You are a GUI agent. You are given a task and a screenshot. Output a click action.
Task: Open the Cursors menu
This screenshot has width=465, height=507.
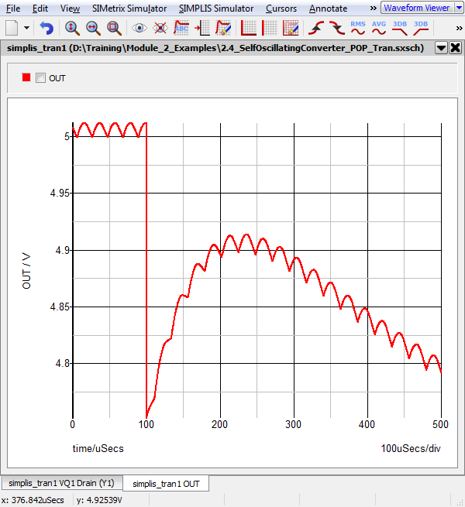[x=281, y=9]
